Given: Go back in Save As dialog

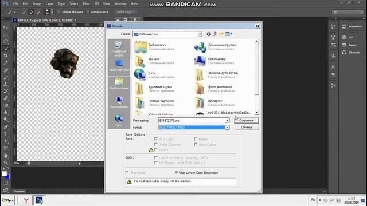Looking at the screenshot, I should [x=209, y=34].
